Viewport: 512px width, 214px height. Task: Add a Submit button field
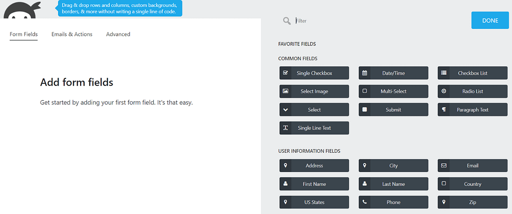(393, 110)
